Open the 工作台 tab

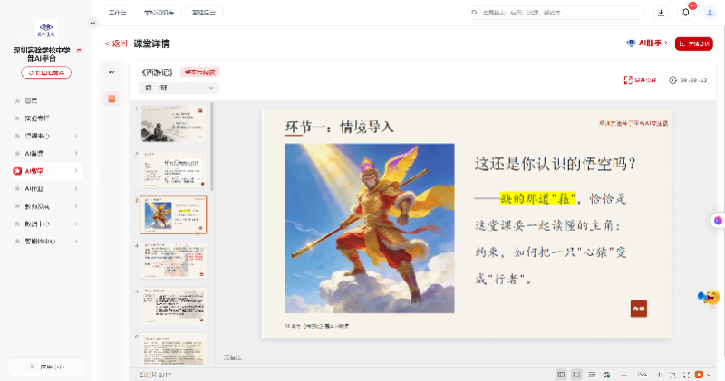(x=118, y=13)
